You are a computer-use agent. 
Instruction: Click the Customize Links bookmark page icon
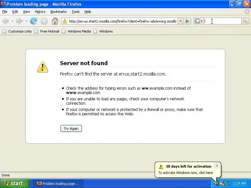point(4,31)
